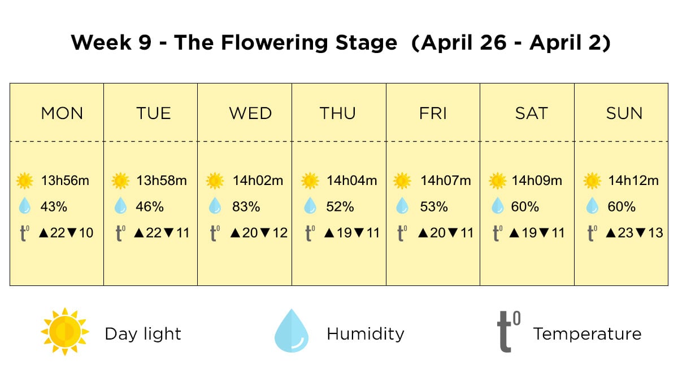Click the Temperature legend label
The image size is (678, 383).
coord(587,334)
